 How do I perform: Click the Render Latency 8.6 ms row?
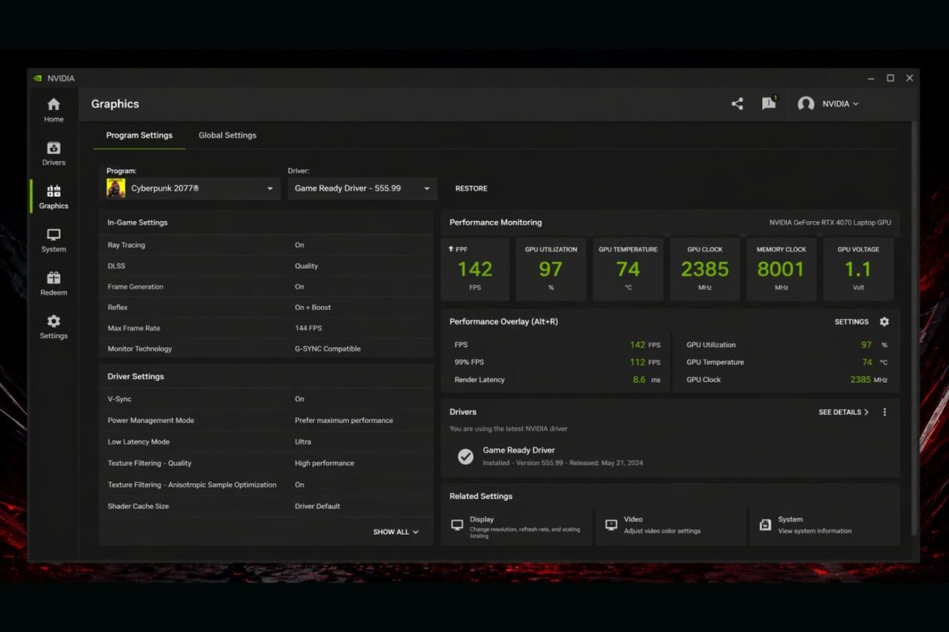[557, 380]
